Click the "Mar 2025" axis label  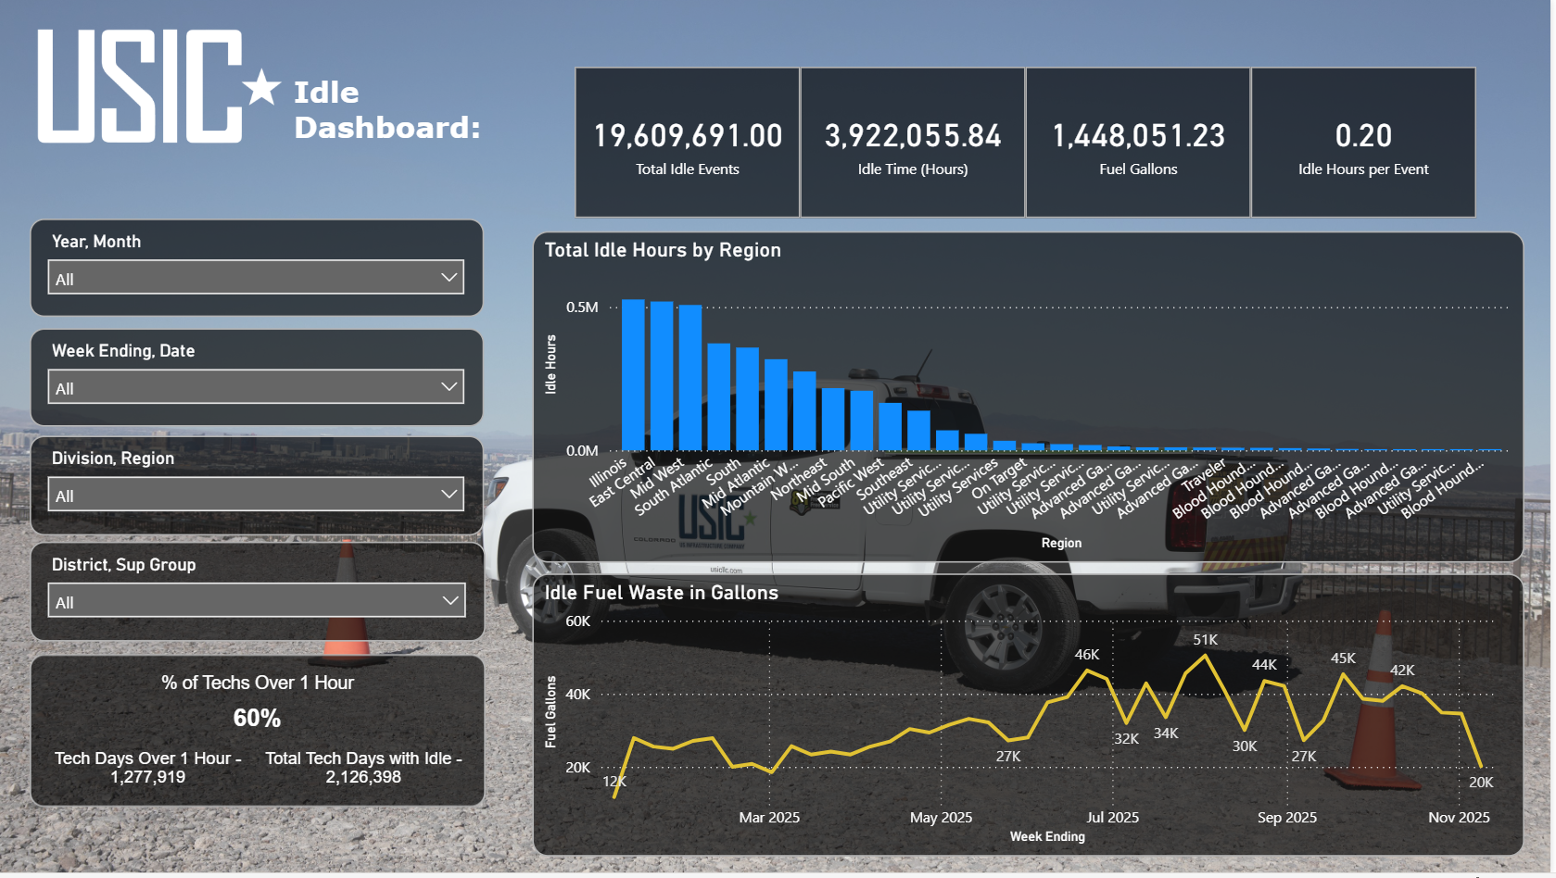(x=769, y=818)
